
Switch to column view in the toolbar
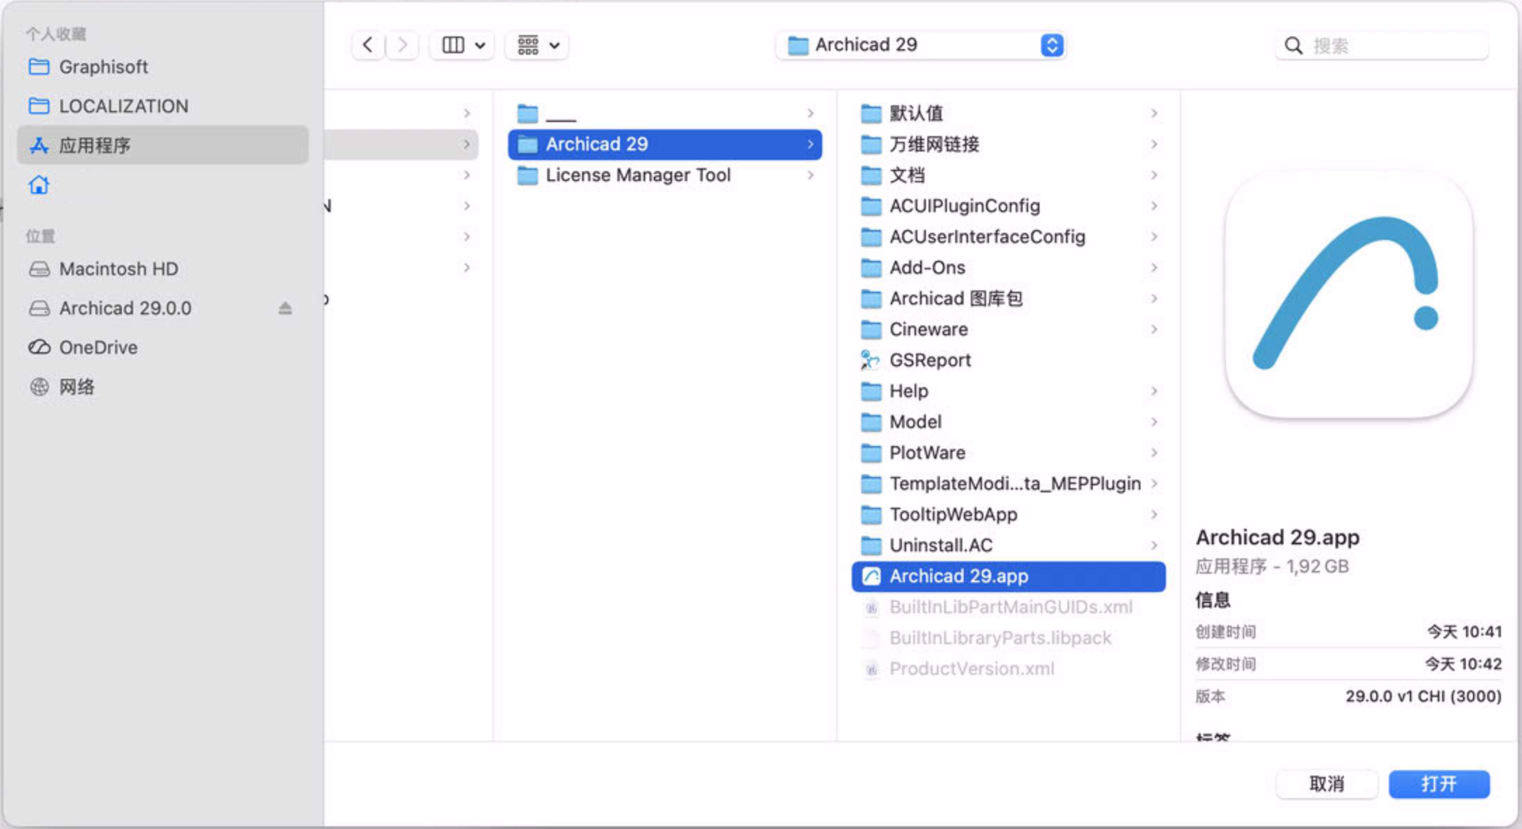pos(453,44)
